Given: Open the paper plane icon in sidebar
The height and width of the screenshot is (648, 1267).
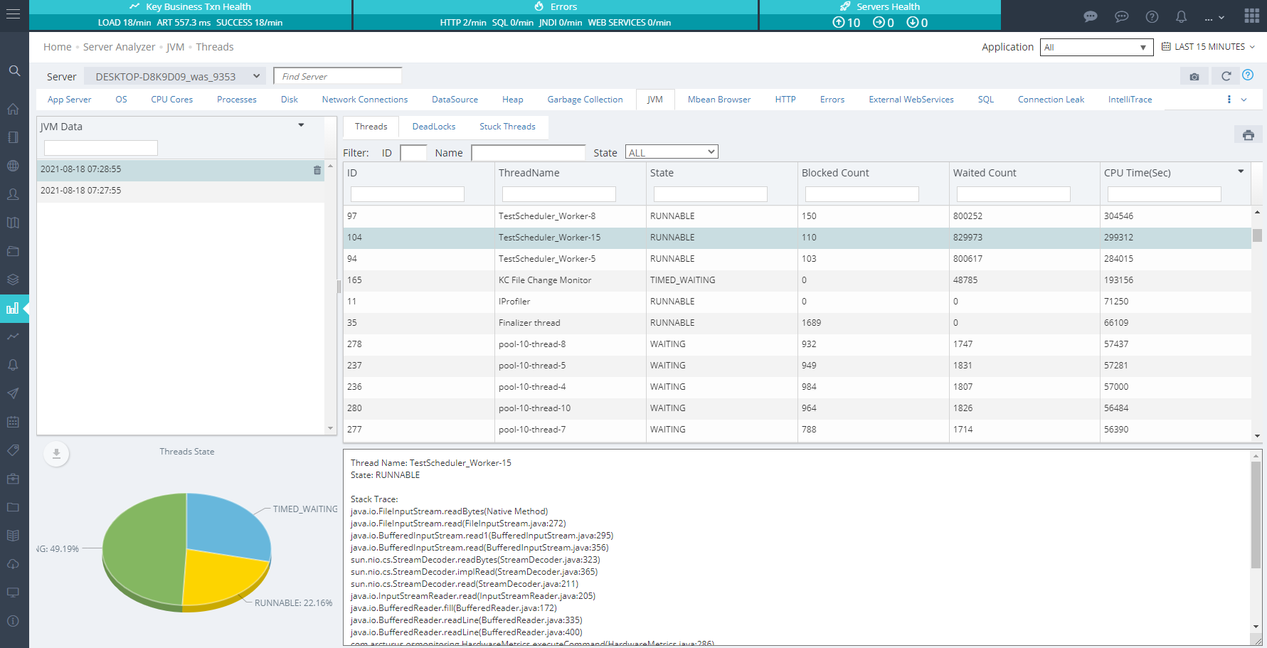Looking at the screenshot, I should click(13, 393).
